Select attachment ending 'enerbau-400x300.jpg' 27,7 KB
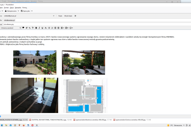Viewport: 191px width, 127px height. (93, 120)
